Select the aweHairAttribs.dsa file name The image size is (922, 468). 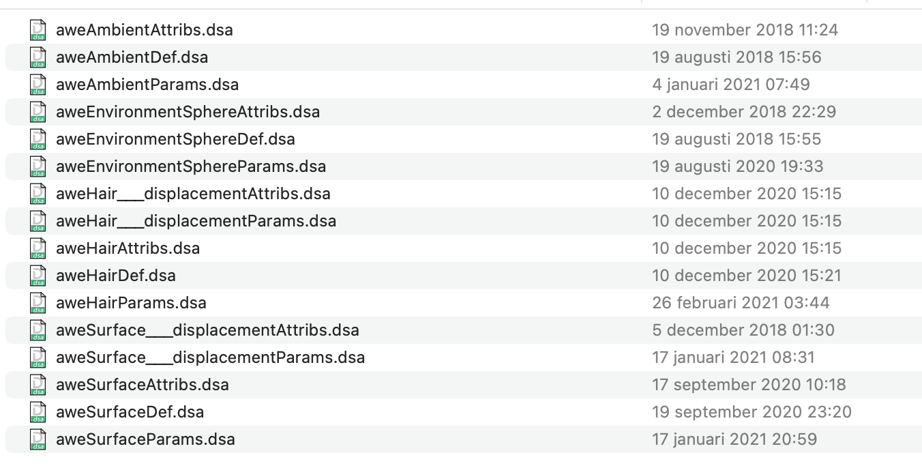128,248
